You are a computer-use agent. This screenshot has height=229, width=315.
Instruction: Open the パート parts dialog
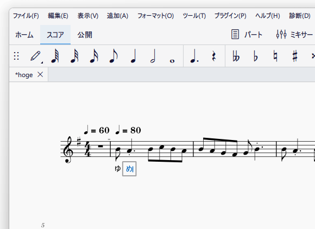[247, 35]
